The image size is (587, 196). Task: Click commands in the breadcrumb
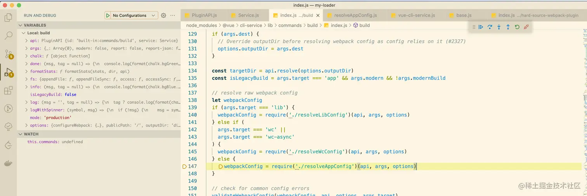(x=290, y=26)
